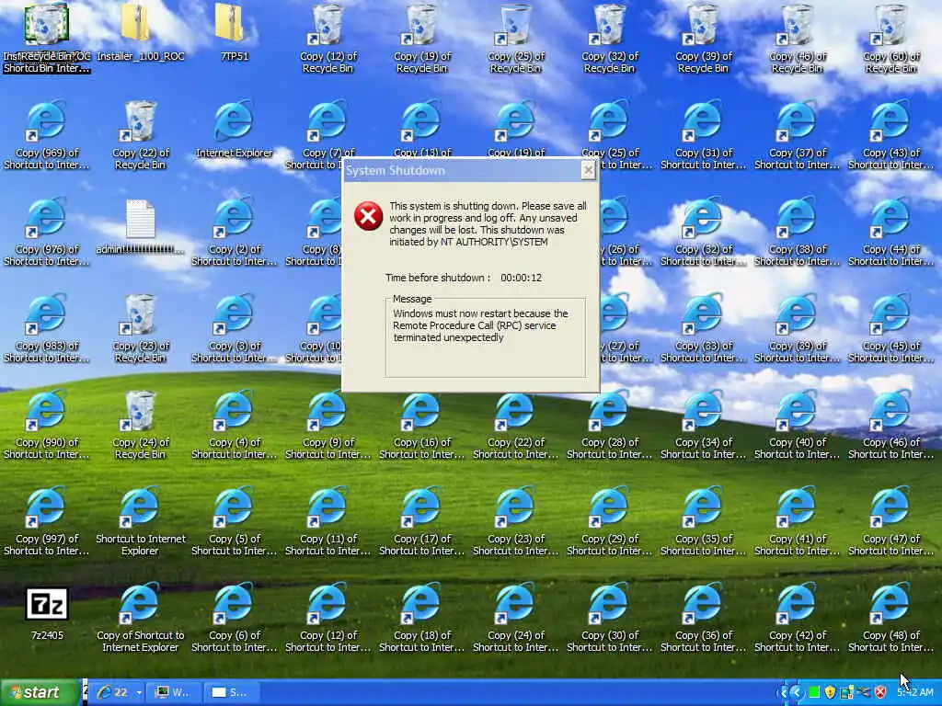The height and width of the screenshot is (706, 942).
Task: Select Copy (36) of Shortcut to Inter... icon
Action: coord(703,619)
